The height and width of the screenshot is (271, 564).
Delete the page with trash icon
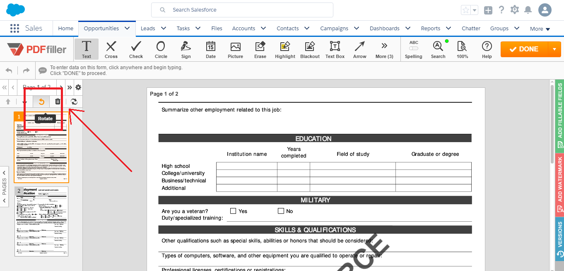click(58, 102)
